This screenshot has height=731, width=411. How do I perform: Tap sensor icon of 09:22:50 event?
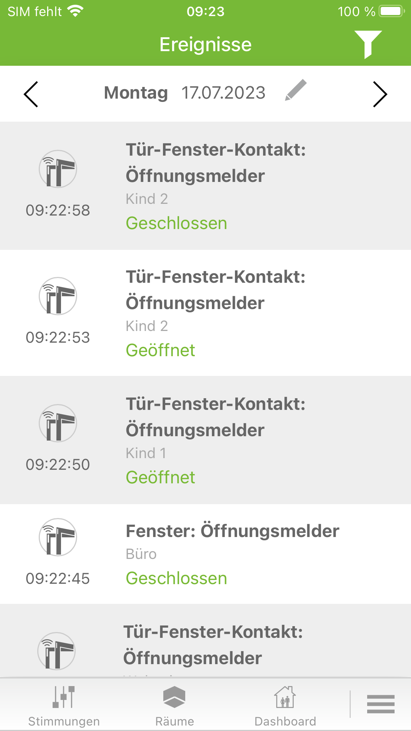pos(58,423)
